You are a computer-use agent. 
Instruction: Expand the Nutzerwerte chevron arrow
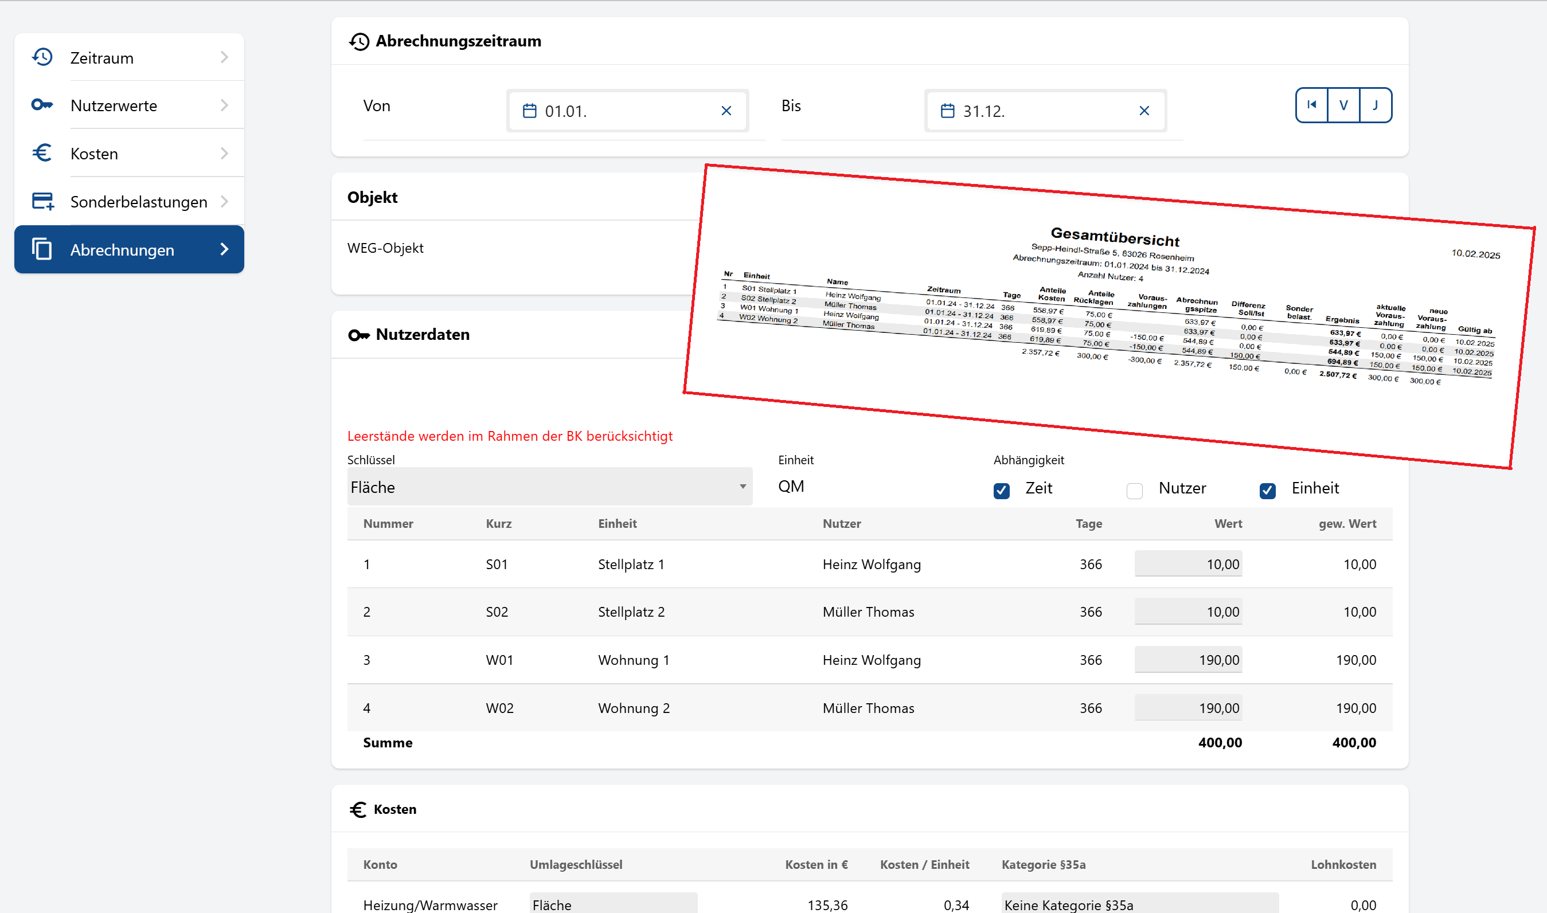pos(225,105)
